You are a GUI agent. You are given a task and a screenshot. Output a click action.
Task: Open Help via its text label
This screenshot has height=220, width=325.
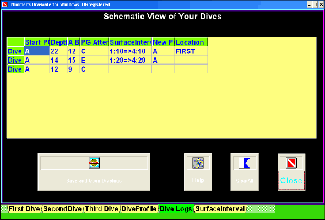tap(198, 180)
